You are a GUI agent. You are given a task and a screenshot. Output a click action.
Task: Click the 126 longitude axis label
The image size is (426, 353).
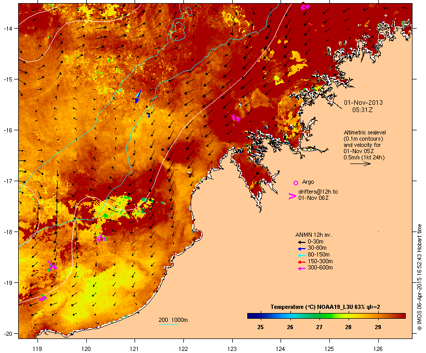378,349
